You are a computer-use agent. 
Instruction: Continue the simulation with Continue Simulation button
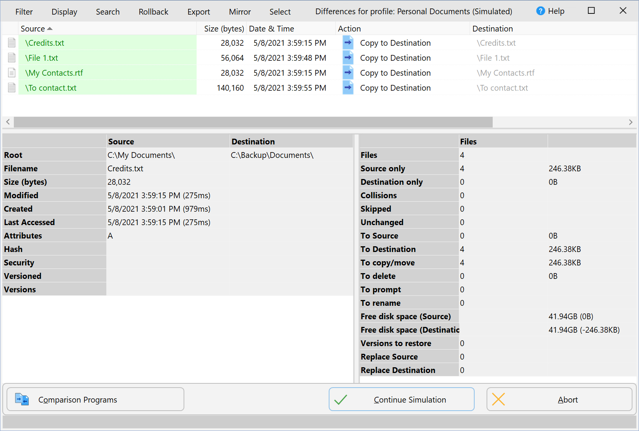402,399
